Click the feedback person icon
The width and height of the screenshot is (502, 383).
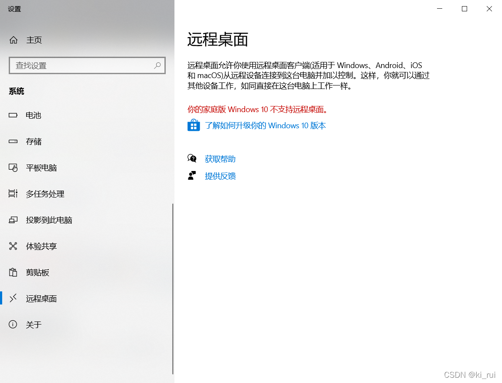(x=192, y=175)
